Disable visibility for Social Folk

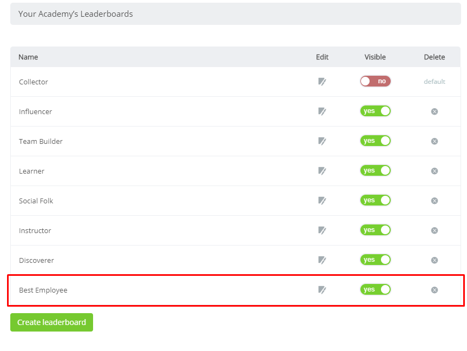point(375,200)
